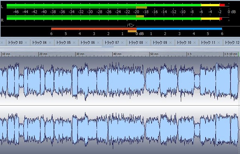Screen dimensions: 240x154
Task: Close the トラック 07 tab
Action: 122,43
